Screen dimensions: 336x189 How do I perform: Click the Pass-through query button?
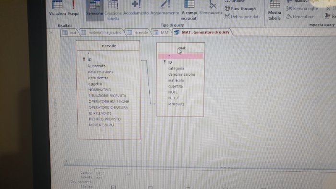(x=240, y=9)
